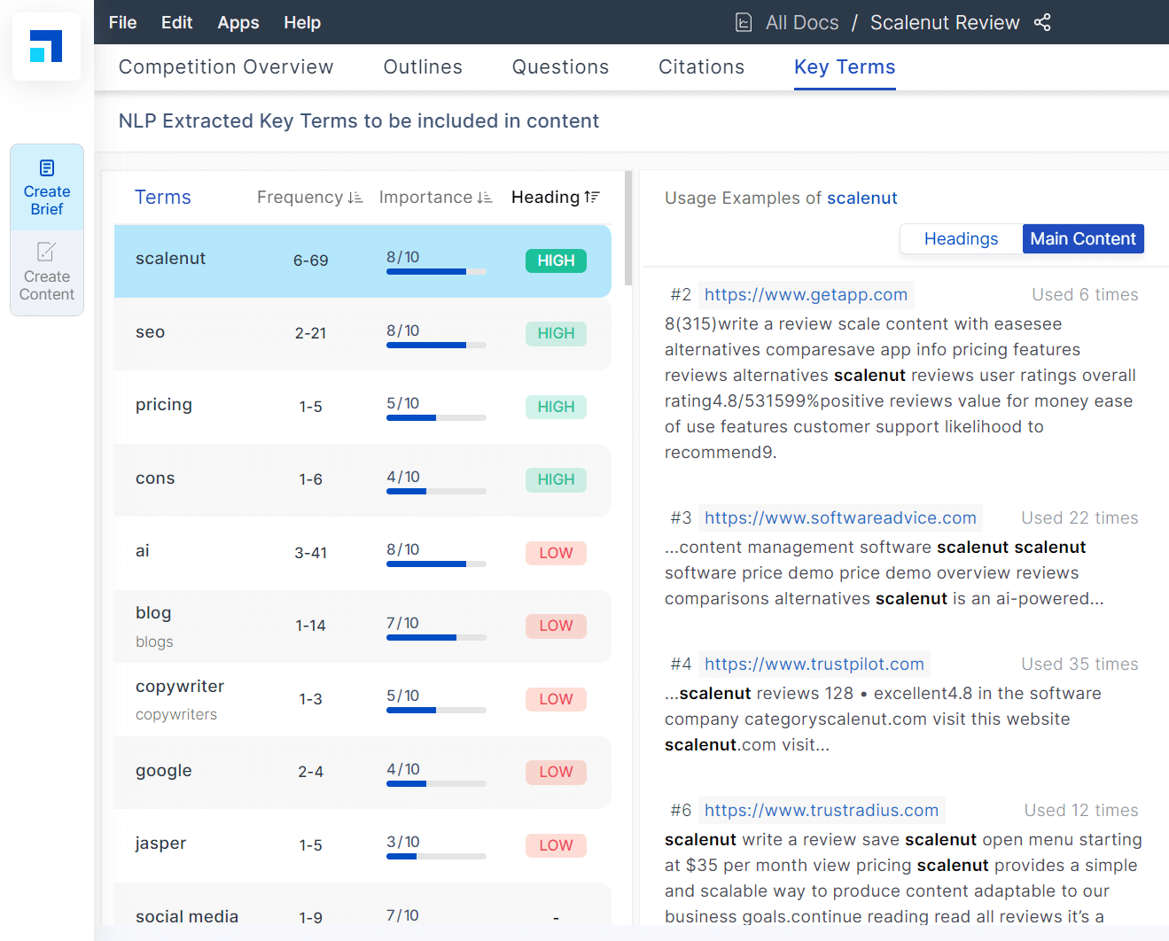
Task: Click the terms list scrollbar
Action: [628, 229]
